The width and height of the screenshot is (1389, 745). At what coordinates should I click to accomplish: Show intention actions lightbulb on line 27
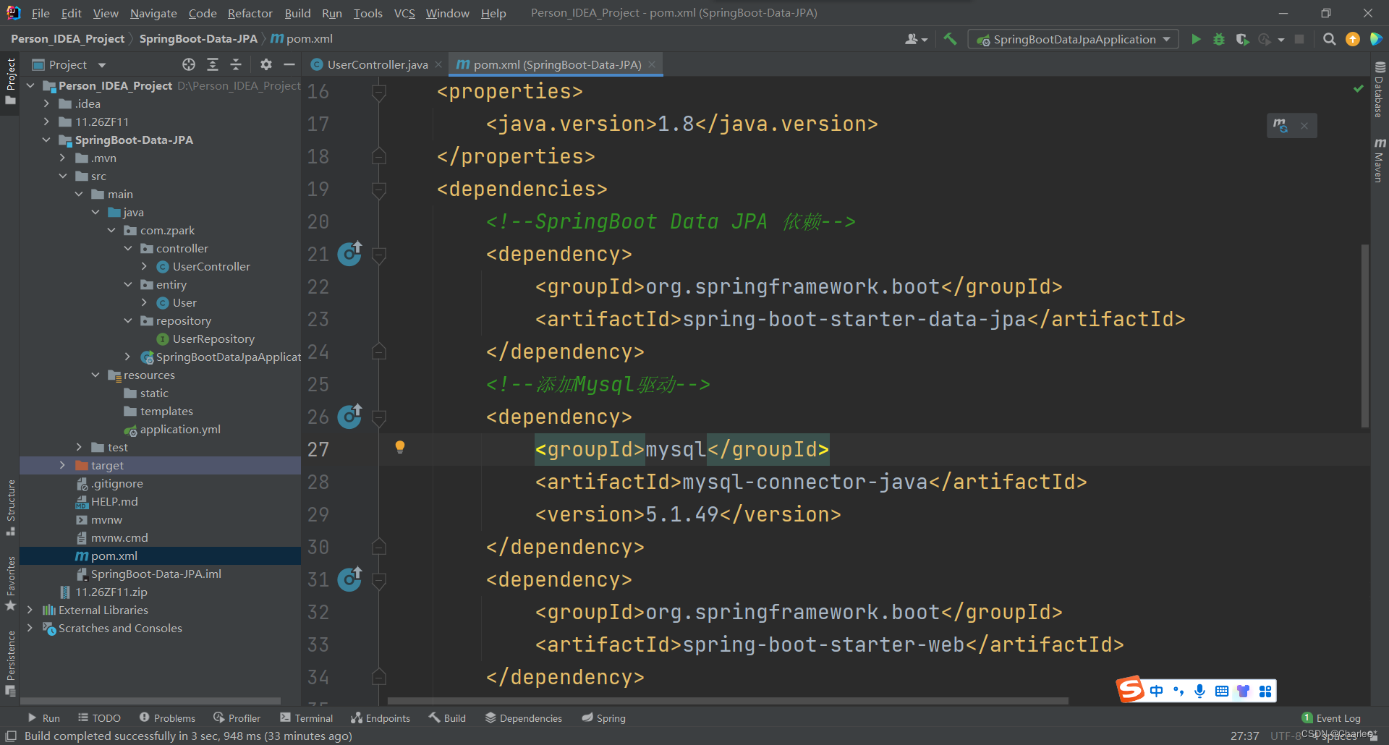400,447
